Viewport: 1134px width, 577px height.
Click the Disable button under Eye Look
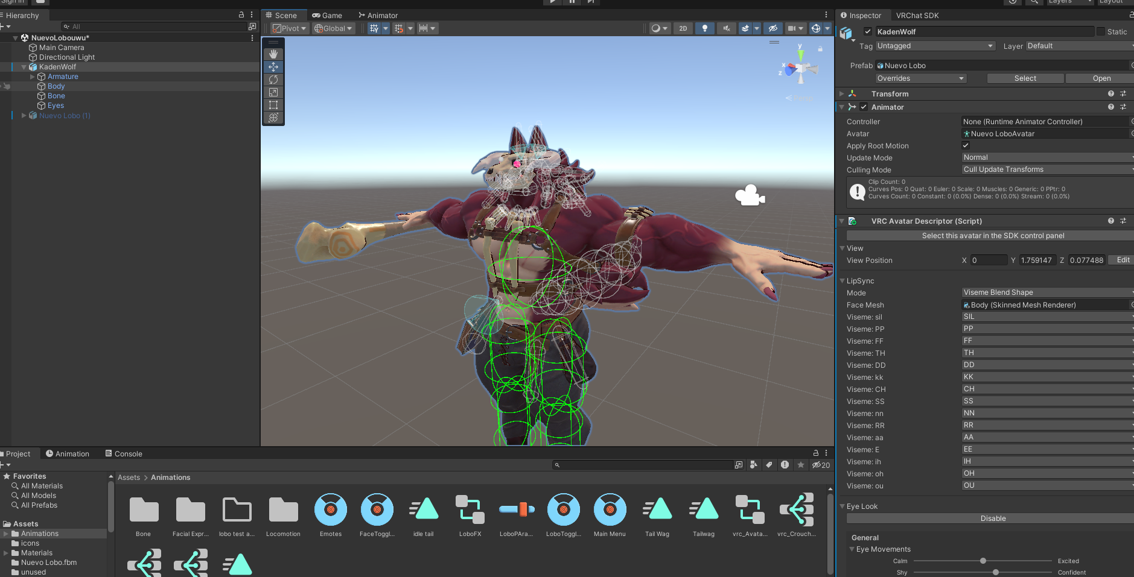tap(992, 519)
